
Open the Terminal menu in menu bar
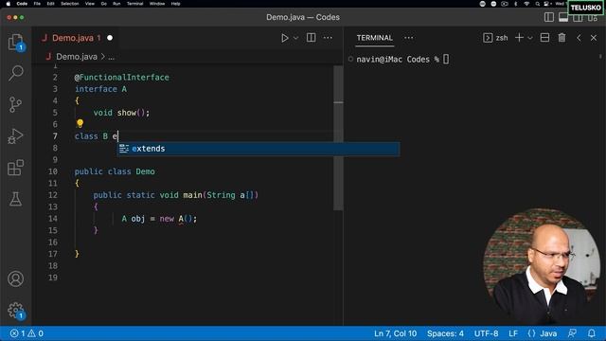(134, 4)
